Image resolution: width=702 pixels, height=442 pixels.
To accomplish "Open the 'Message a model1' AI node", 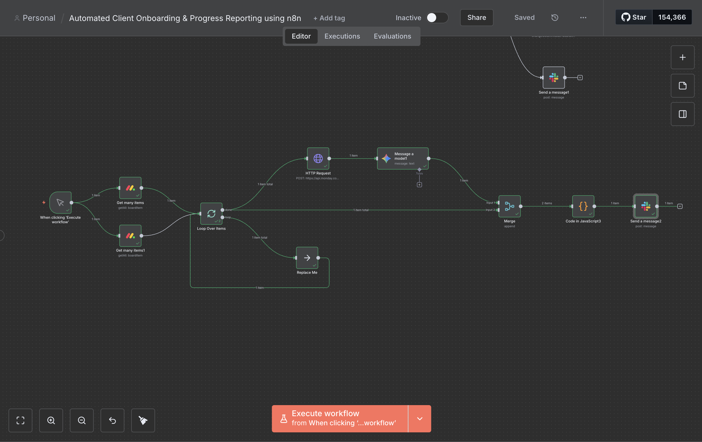I will [403, 158].
